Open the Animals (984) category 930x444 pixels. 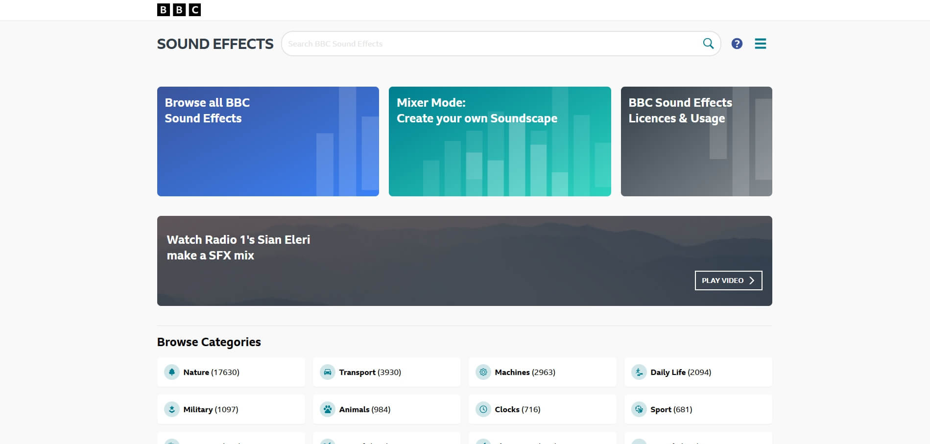[x=387, y=409]
